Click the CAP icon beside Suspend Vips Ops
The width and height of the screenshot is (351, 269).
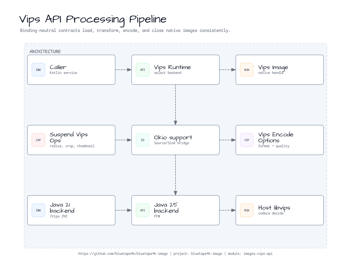(38, 140)
